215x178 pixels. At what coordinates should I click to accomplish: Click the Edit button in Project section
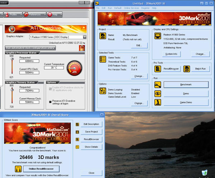click(139, 45)
